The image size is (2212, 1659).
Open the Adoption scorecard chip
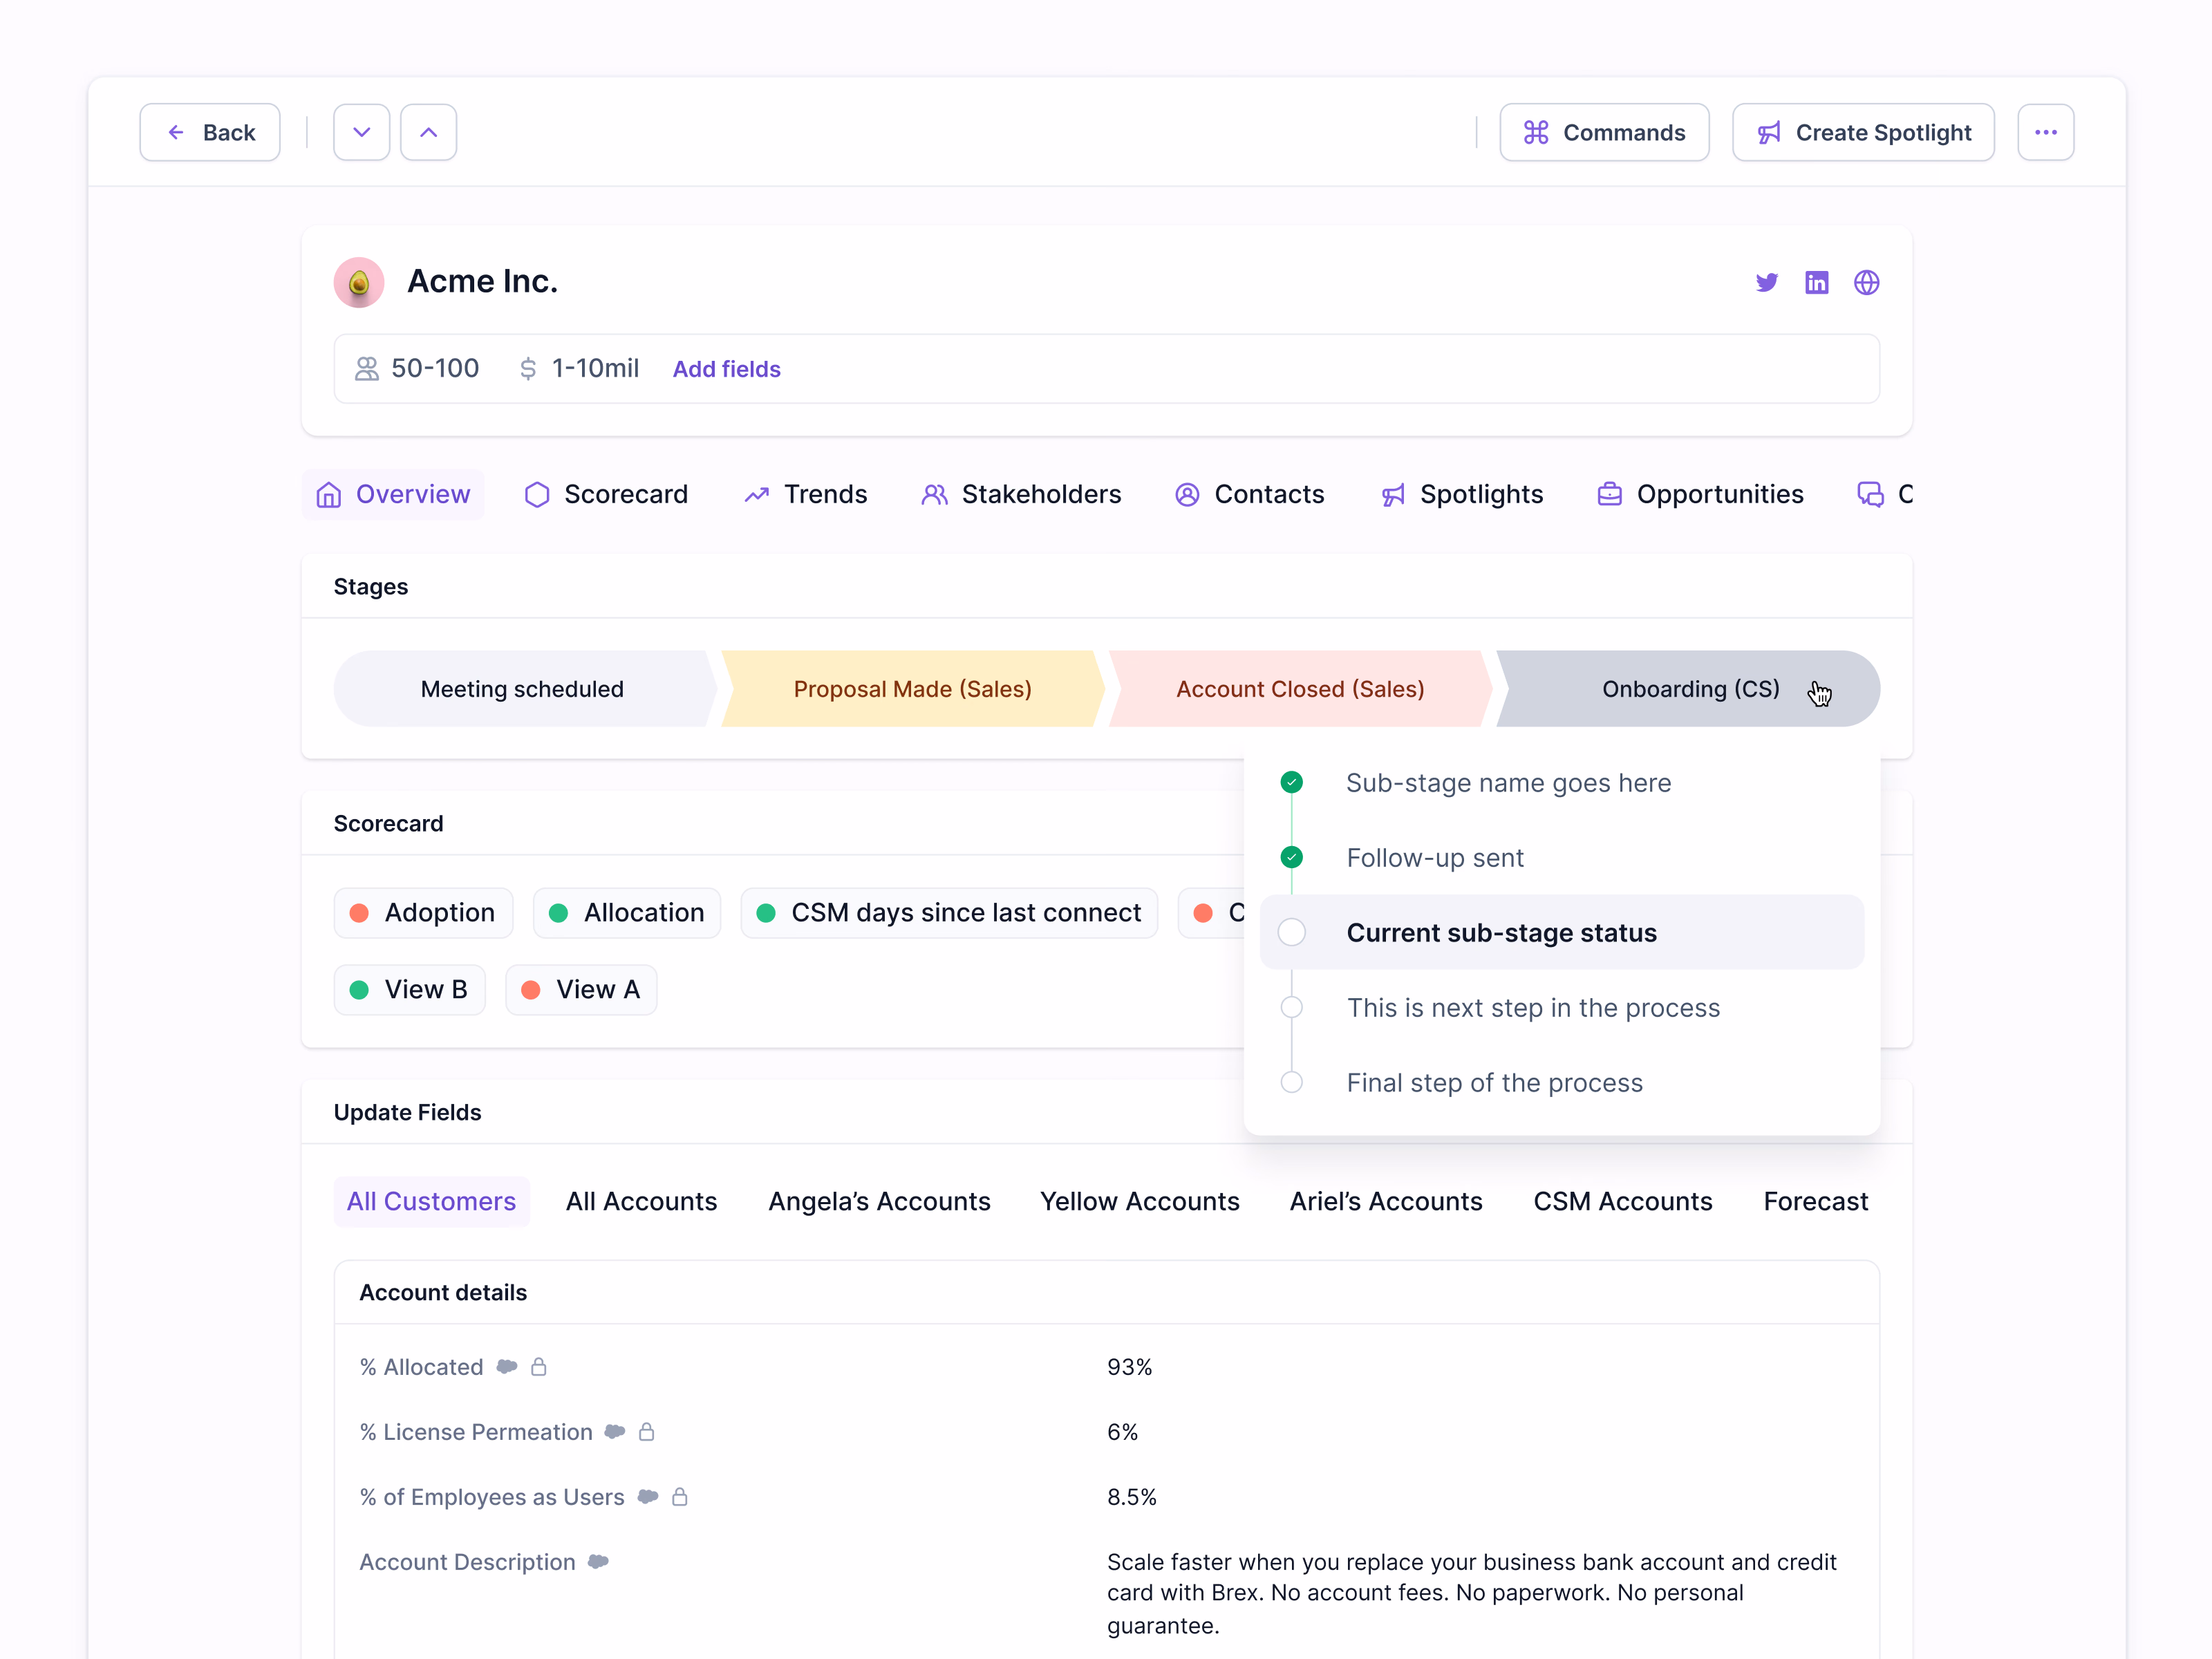[x=423, y=913]
